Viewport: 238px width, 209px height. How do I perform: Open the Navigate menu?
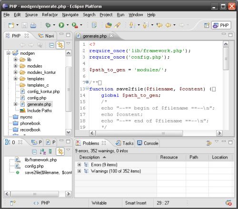pyautogui.click(x=70, y=15)
